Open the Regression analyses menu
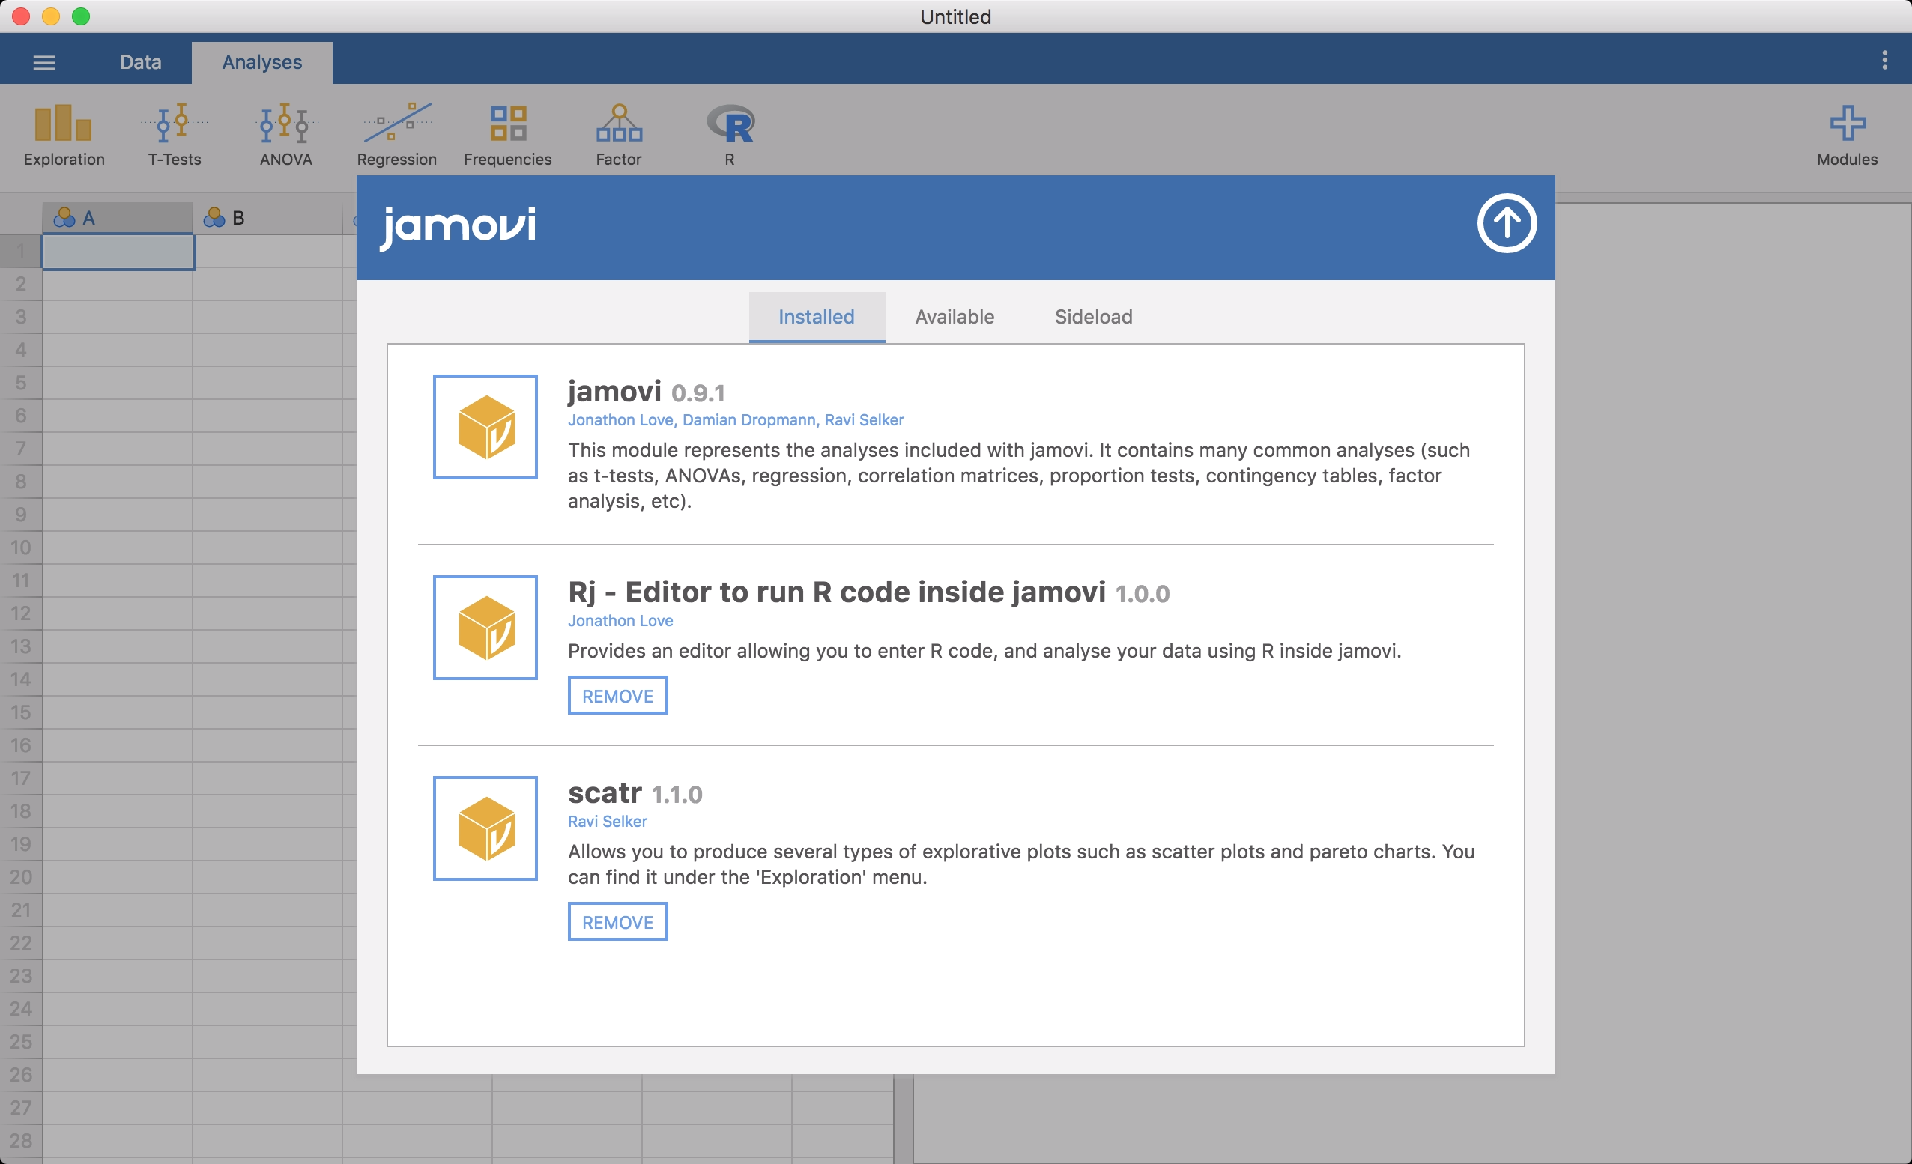 (396, 135)
